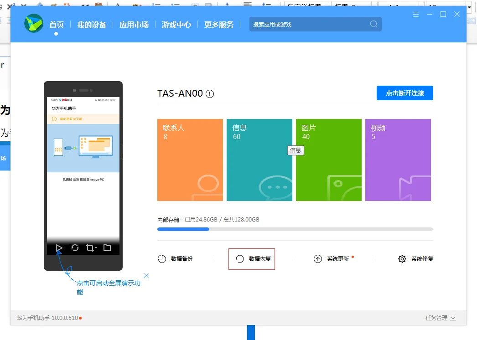Go to 游戏中心 tab
477x340 pixels.
176,25
